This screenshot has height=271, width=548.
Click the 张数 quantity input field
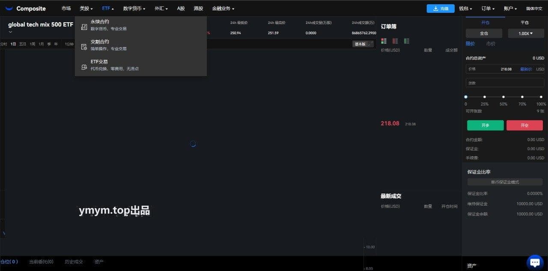(x=505, y=83)
